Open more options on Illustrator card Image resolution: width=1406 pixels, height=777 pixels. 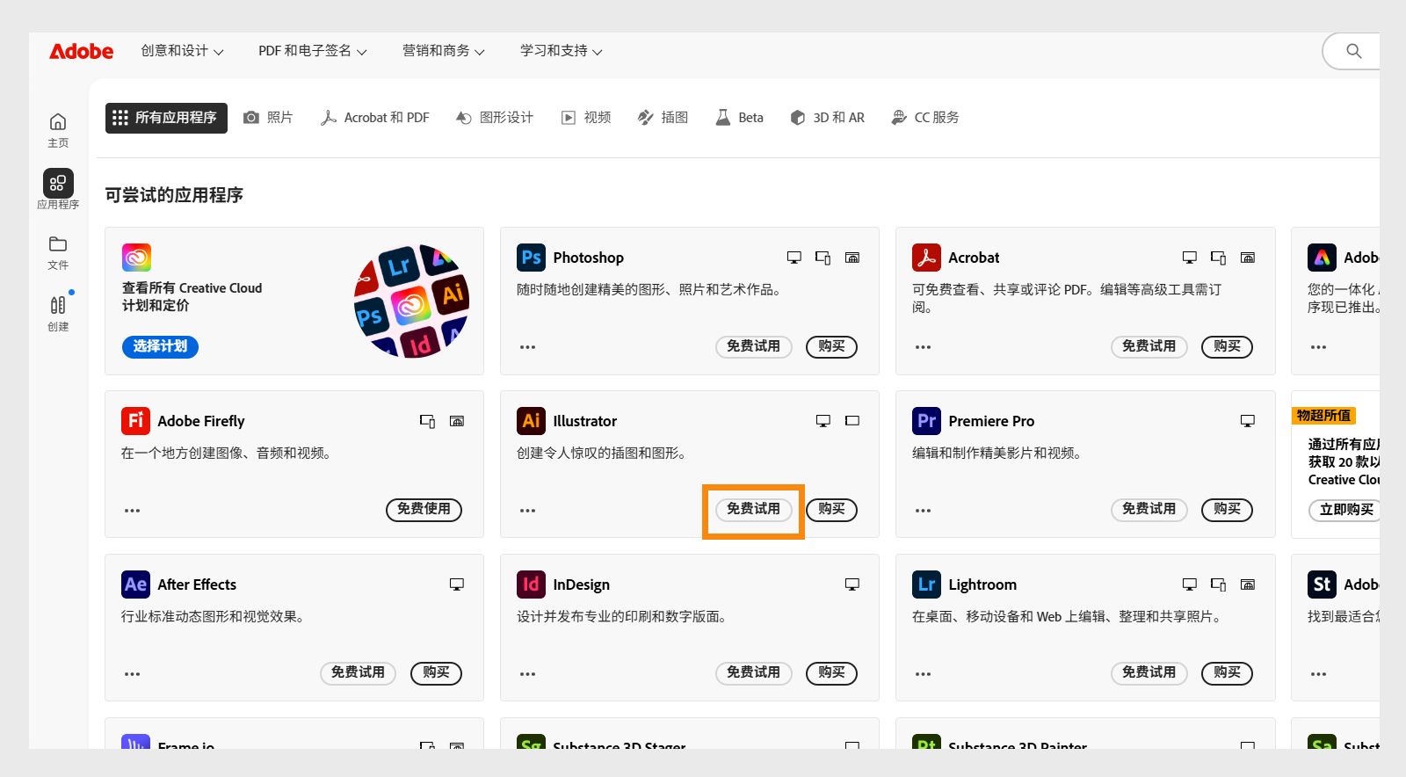click(527, 511)
